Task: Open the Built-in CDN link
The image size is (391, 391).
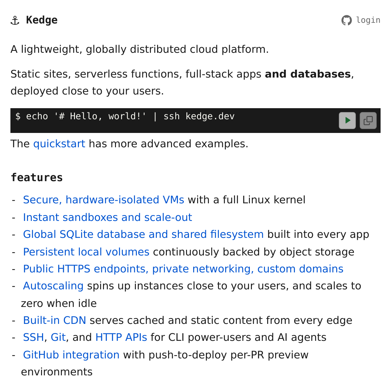Action: coord(55,320)
